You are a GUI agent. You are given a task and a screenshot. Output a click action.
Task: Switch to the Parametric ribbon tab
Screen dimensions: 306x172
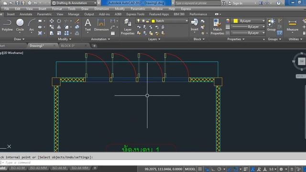[44, 14]
